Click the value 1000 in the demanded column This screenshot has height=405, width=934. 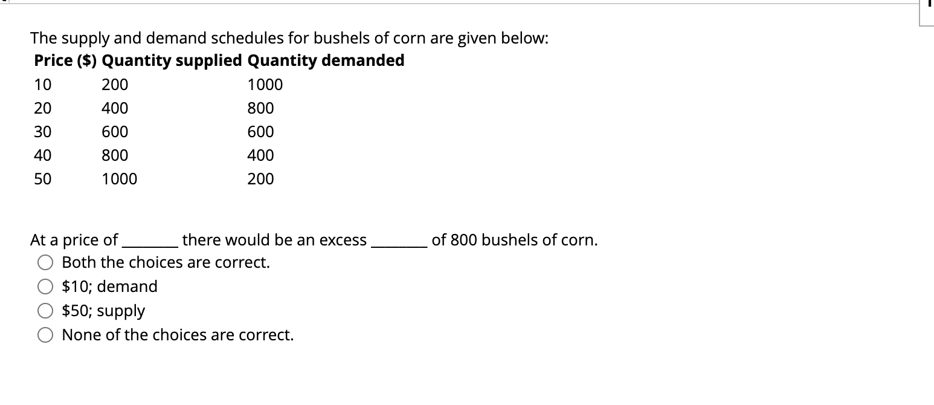pos(265,85)
